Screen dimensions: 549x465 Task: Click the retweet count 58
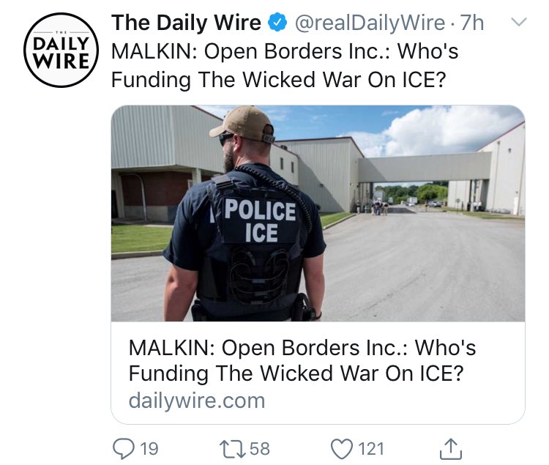point(260,449)
